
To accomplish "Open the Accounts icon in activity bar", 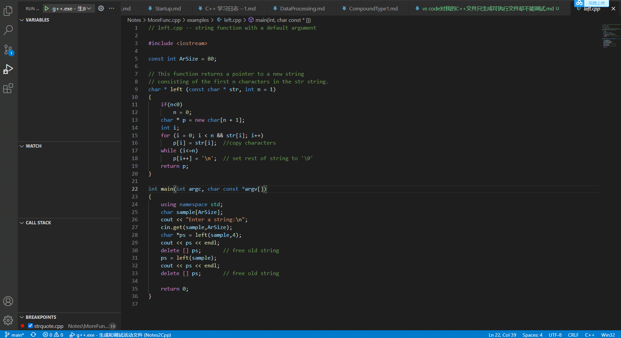I will click(x=8, y=301).
